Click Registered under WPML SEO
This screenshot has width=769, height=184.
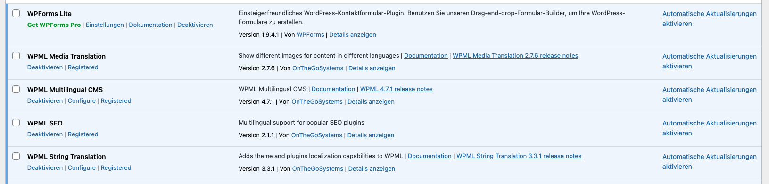click(83, 134)
